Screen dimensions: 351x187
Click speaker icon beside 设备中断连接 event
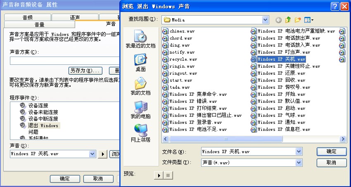pos(23,118)
